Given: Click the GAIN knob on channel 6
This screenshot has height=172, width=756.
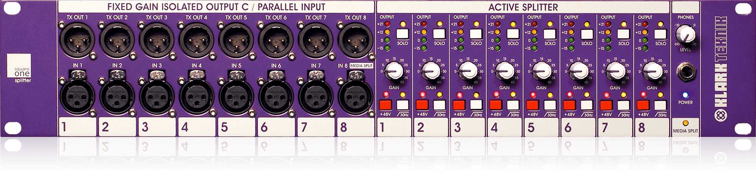Looking at the screenshot, I should pyautogui.click(x=578, y=71).
